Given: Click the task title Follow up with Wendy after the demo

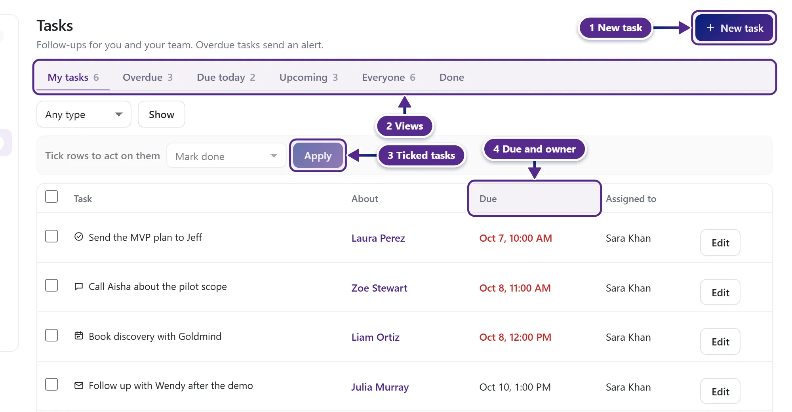Looking at the screenshot, I should 171,385.
